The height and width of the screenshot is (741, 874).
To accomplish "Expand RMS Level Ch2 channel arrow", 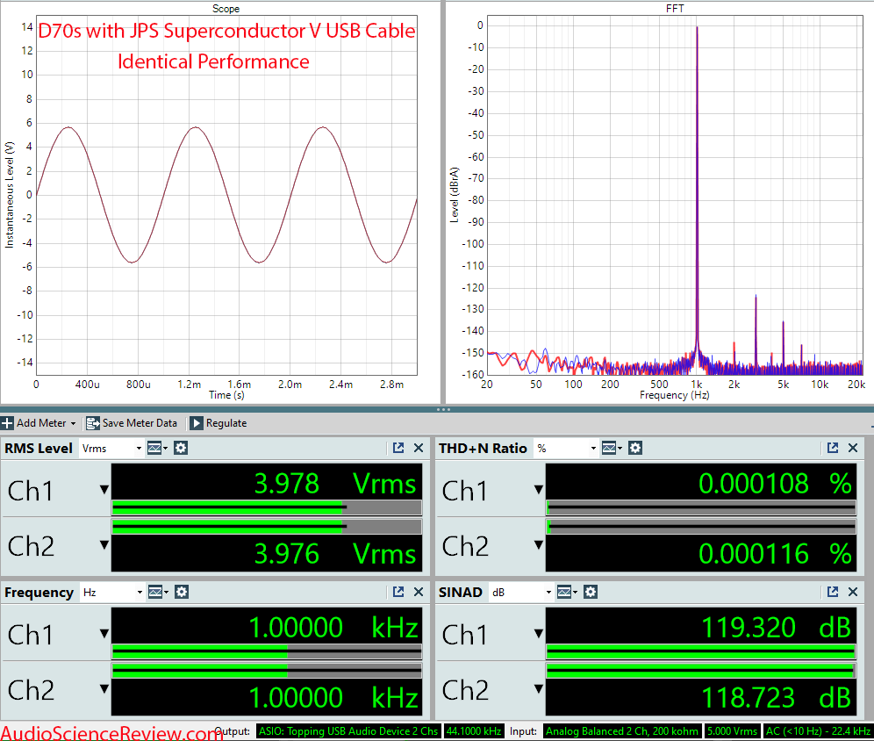I will [104, 544].
